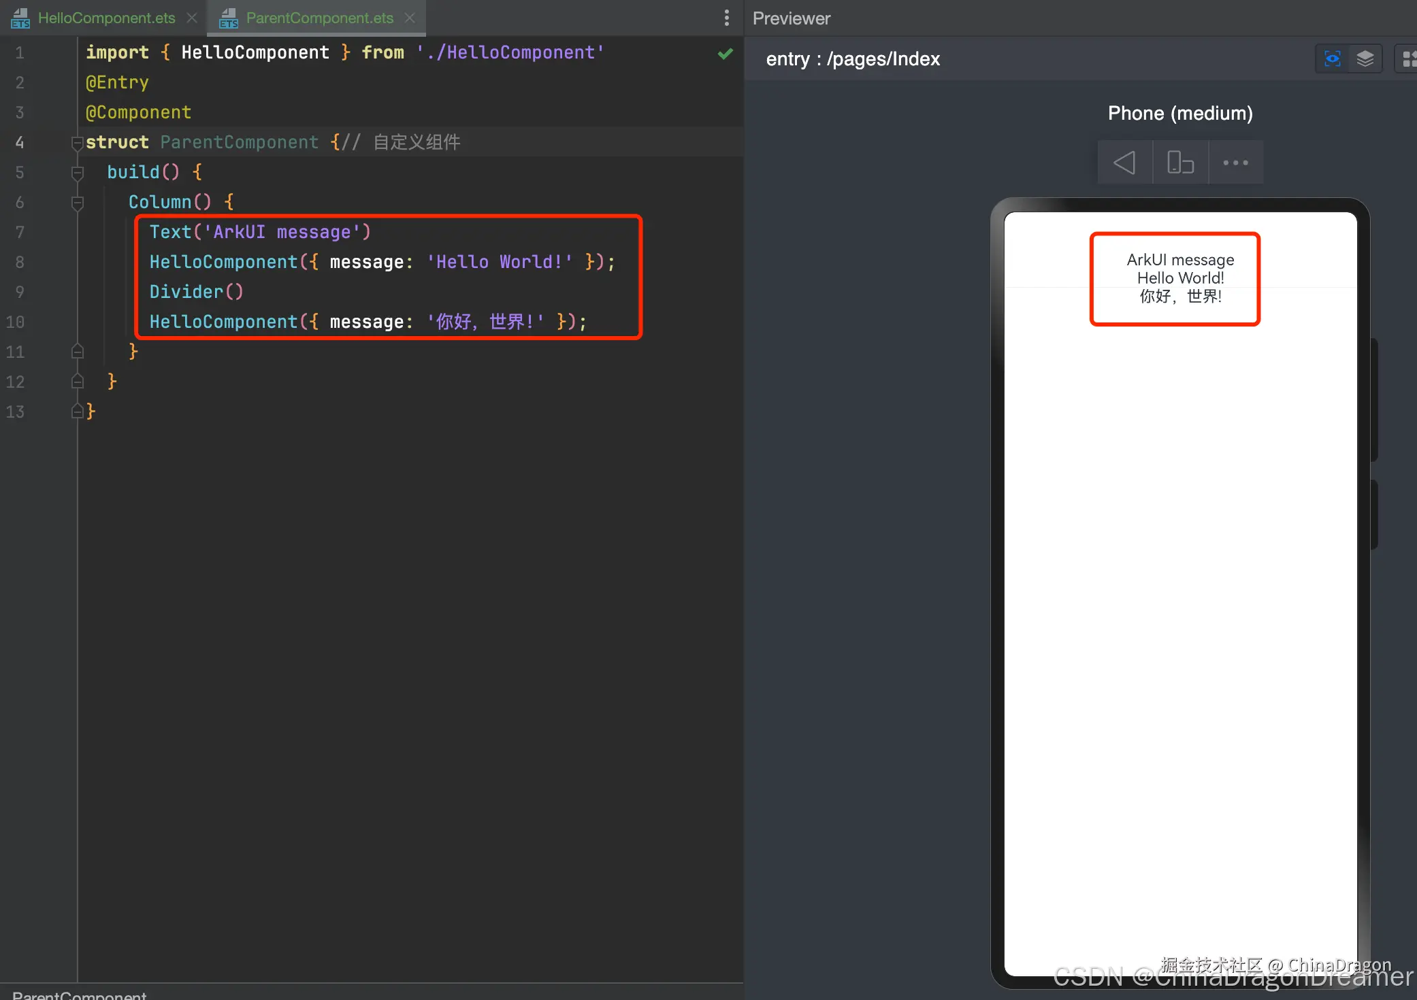Close the HelloComponent.ets tab
Viewport: 1417px width, 1000px height.
coord(193,18)
